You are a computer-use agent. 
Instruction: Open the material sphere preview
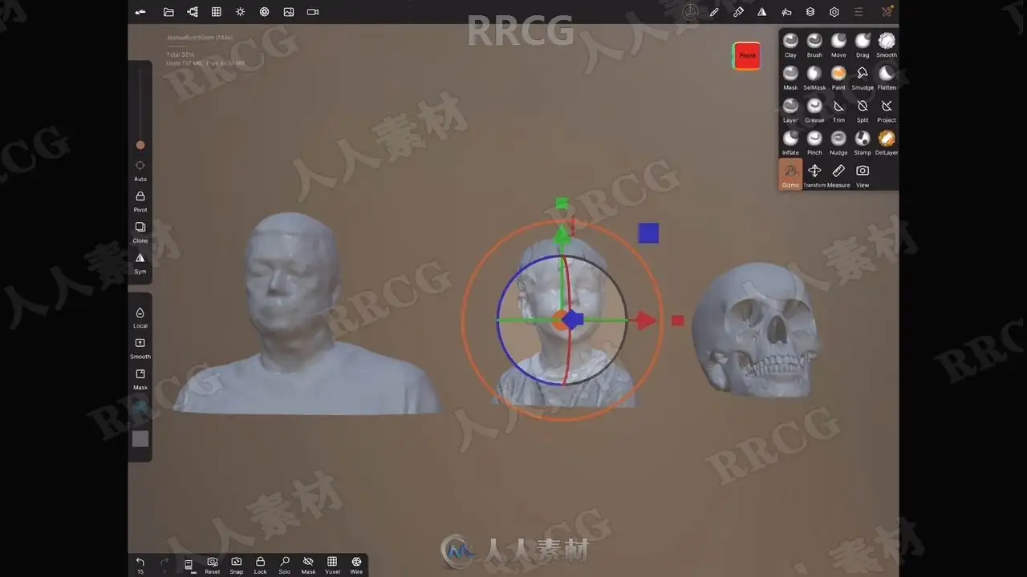140,409
